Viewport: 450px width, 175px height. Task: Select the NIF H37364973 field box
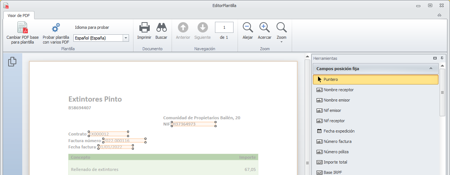pos(194,124)
